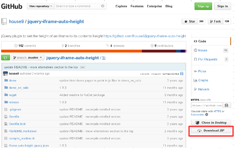235x149 pixels.
Task: Open the house9 owner link
Action: [17, 21]
